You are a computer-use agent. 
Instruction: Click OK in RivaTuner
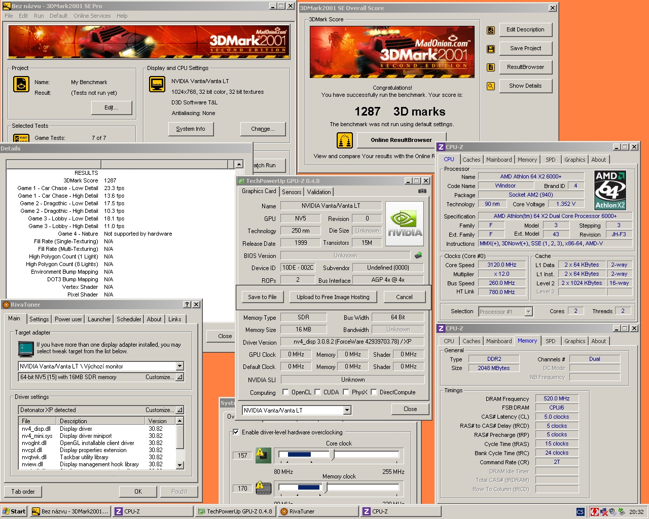coord(138,492)
